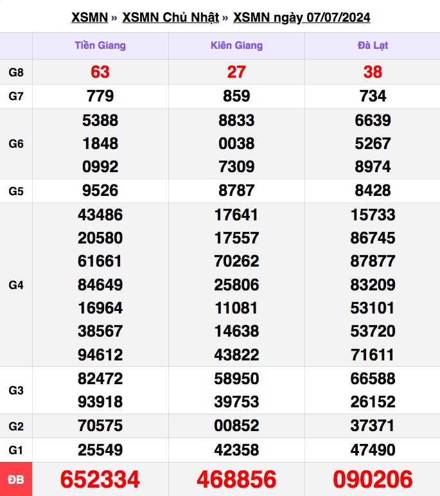Select G3 number 26152

point(373,402)
